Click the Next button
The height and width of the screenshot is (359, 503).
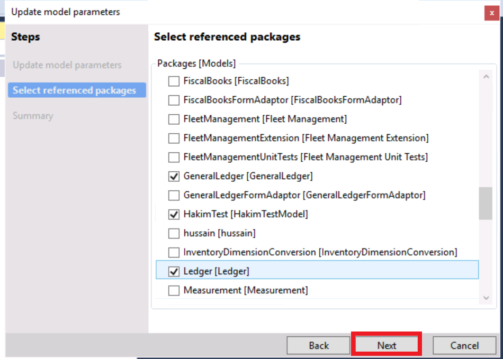pos(387,345)
